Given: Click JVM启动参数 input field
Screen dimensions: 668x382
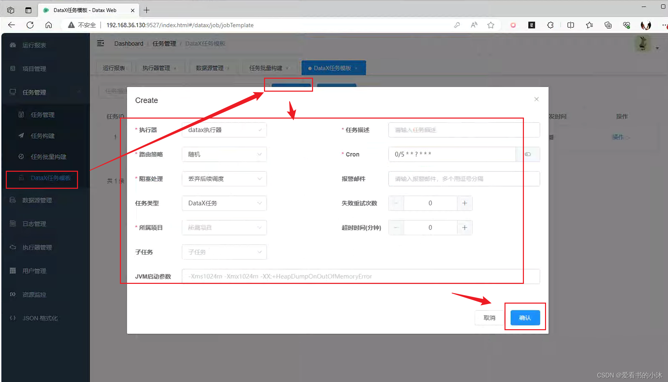Looking at the screenshot, I should coord(361,276).
